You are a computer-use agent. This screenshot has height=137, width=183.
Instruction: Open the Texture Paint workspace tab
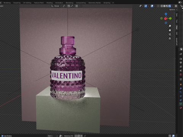(x=39, y=3)
